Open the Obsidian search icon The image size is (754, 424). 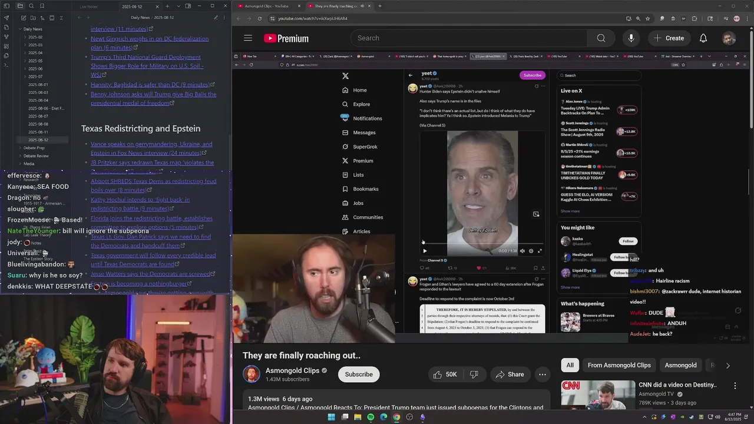[31, 6]
